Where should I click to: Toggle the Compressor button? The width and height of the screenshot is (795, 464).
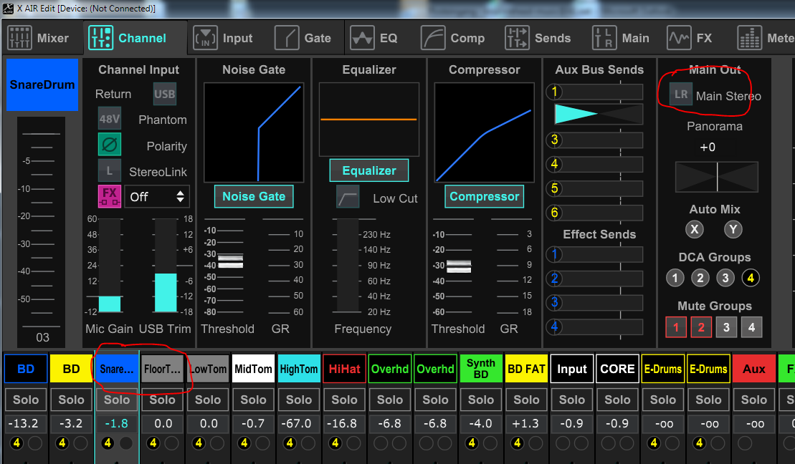point(484,196)
